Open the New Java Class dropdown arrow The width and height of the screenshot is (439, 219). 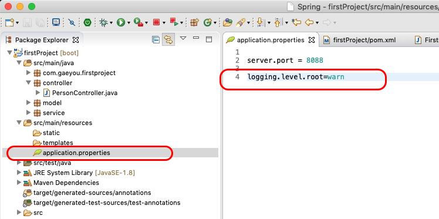(x=215, y=23)
